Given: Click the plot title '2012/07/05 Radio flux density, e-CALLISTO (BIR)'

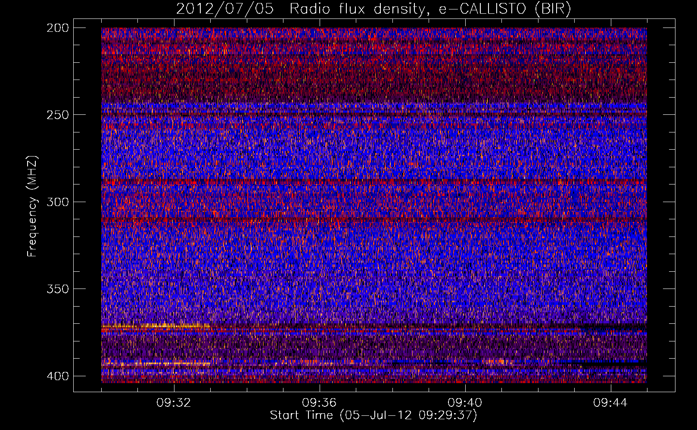Looking at the screenshot, I should pyautogui.click(x=373, y=9).
